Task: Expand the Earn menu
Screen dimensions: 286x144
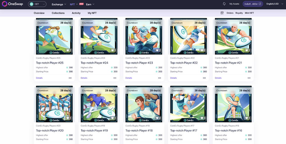Action: (x=90, y=4)
